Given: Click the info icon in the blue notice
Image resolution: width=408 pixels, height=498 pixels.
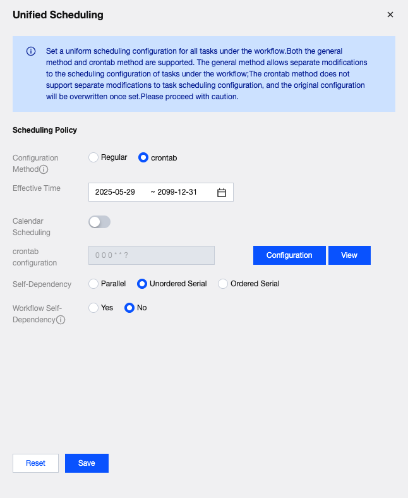Looking at the screenshot, I should 31,51.
